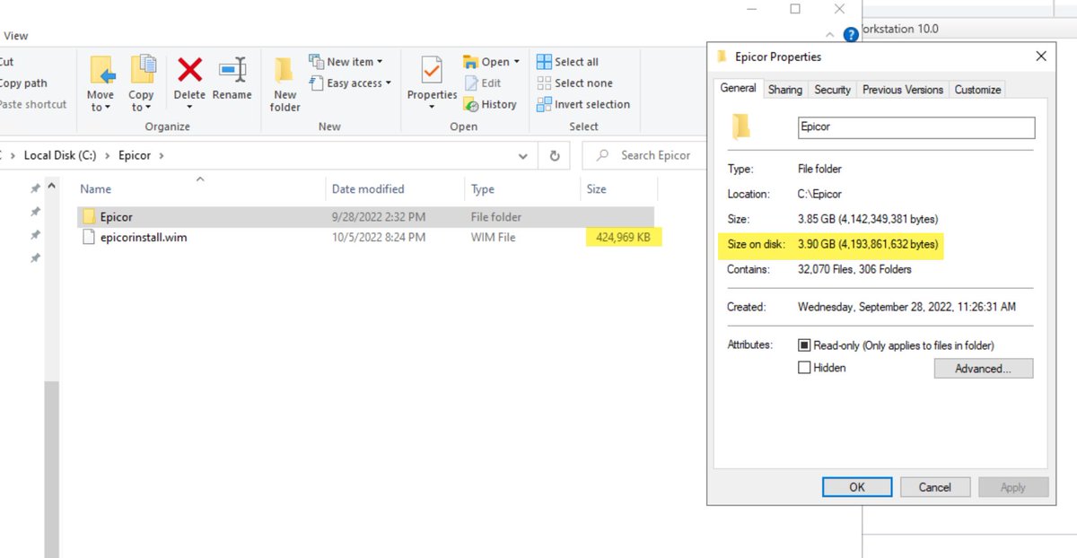The image size is (1077, 558).
Task: Click Paste shortcut command
Action: pyautogui.click(x=33, y=104)
